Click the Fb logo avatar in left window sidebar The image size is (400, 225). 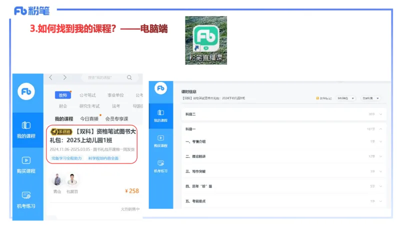(26, 91)
